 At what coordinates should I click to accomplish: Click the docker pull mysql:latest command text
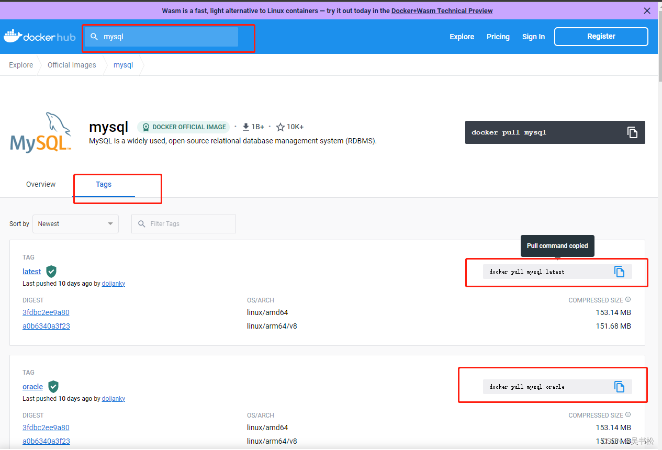527,272
